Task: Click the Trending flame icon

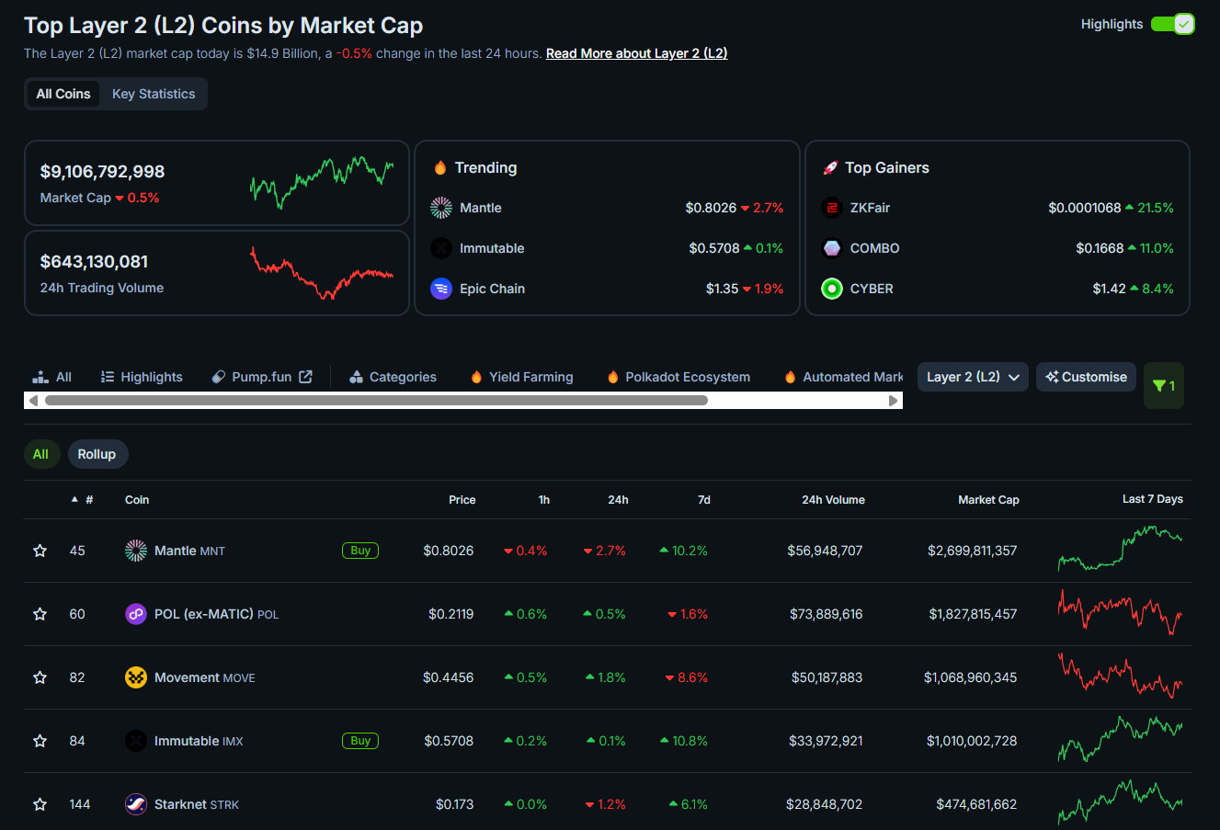Action: (x=440, y=167)
